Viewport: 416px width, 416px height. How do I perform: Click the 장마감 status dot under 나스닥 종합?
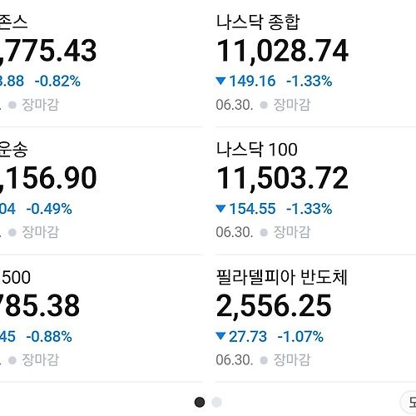coord(264,105)
